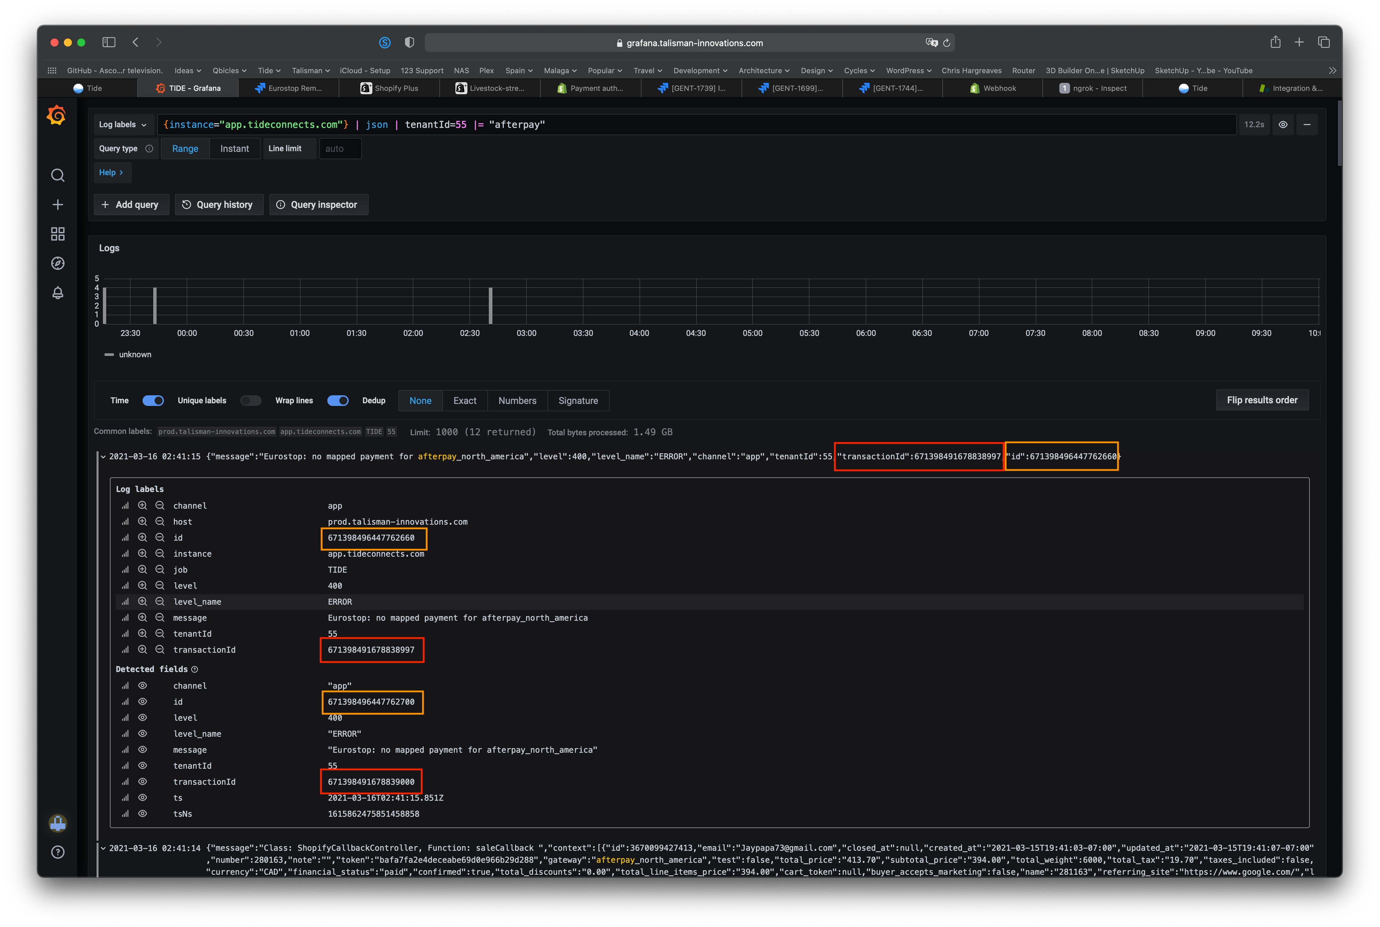
Task: Click the Create plus icon in sidebar
Action: tap(57, 204)
